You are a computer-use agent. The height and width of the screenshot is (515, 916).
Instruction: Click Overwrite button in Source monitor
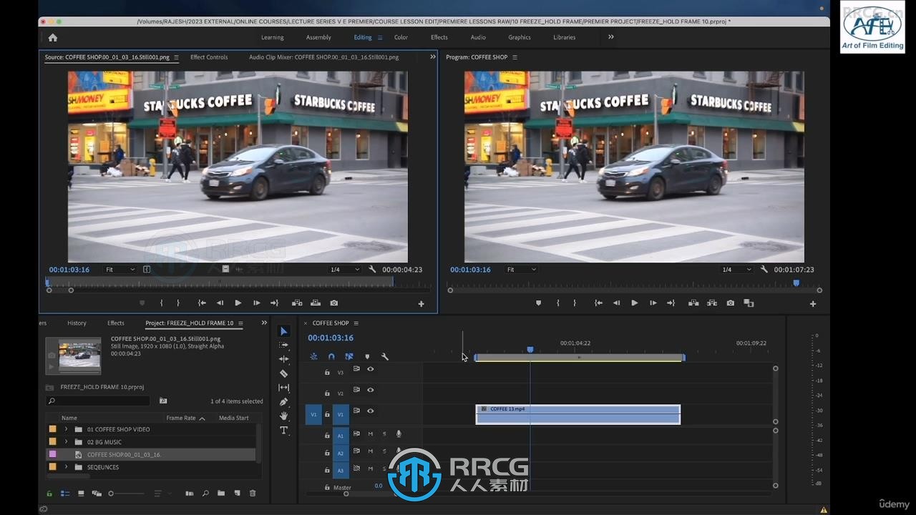click(x=315, y=303)
